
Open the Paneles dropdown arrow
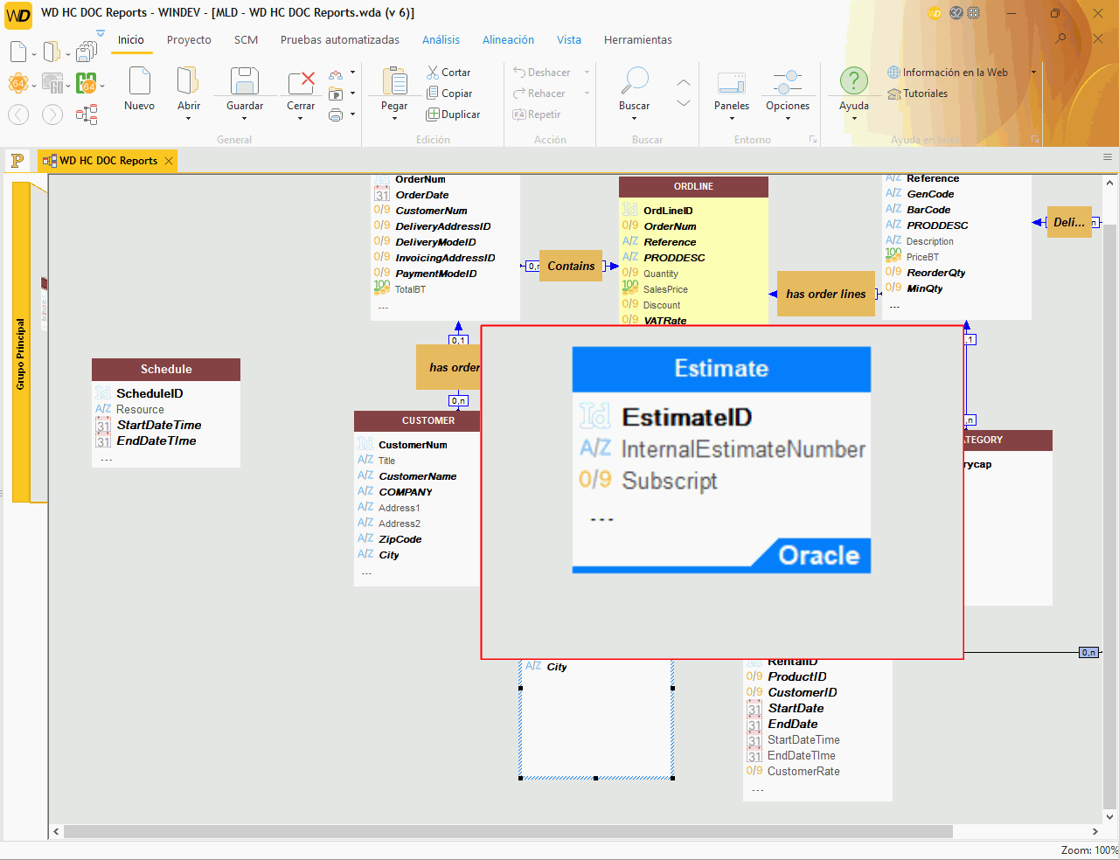[732, 119]
